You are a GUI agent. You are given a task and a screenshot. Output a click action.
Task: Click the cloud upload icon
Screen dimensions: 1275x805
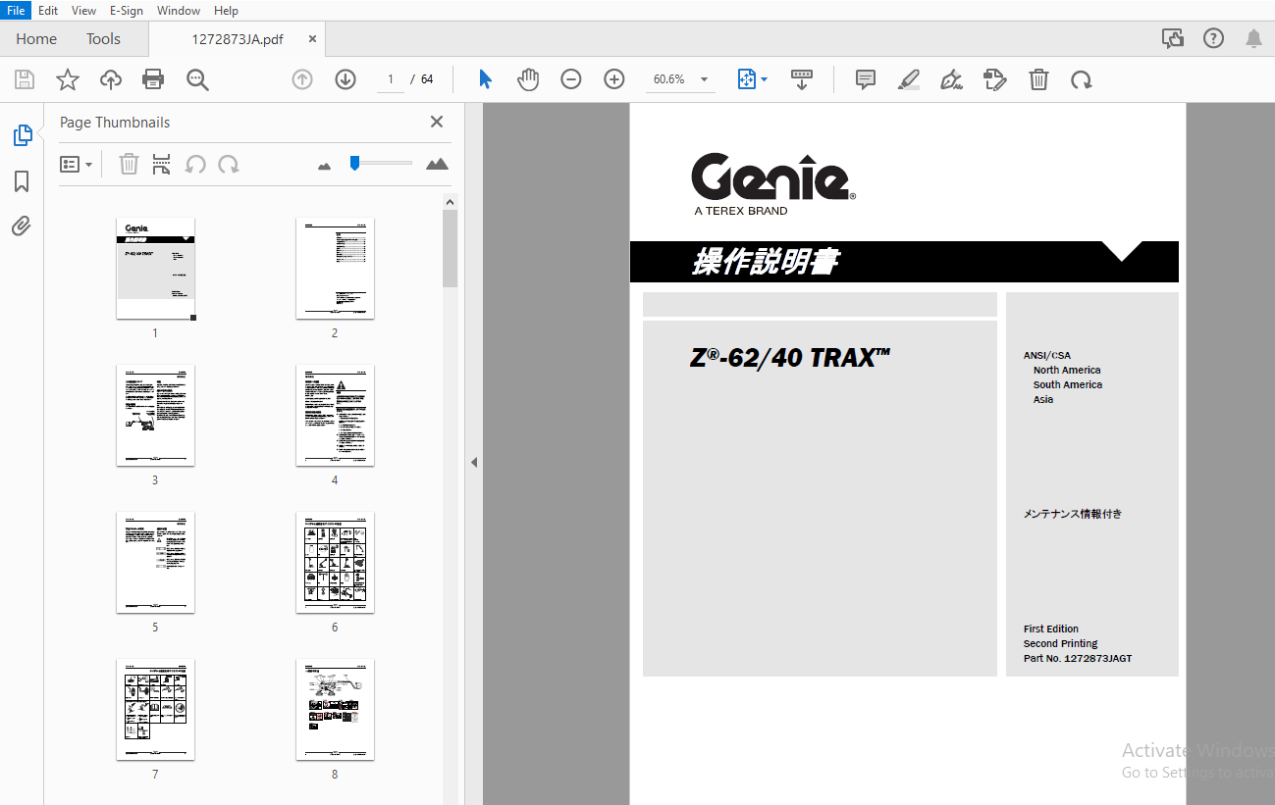point(111,79)
